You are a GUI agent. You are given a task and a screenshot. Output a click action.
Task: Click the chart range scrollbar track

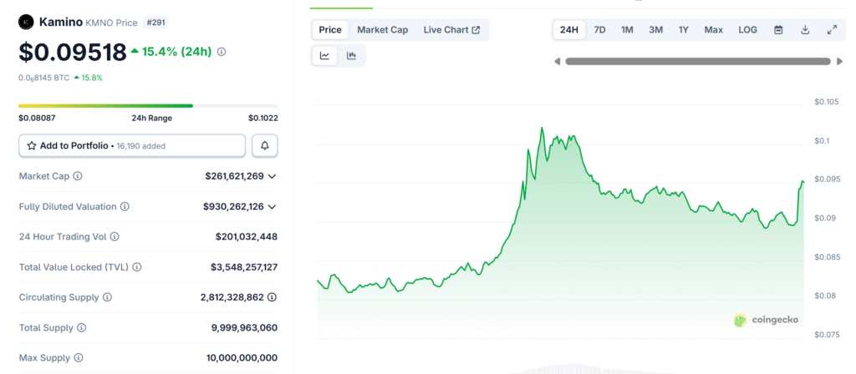[698, 61]
